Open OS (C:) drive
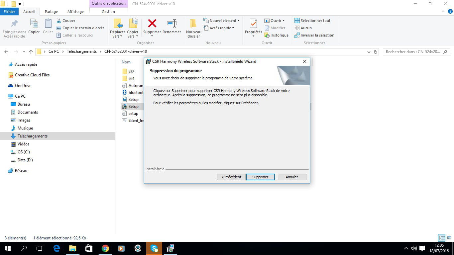 pyautogui.click(x=24, y=152)
